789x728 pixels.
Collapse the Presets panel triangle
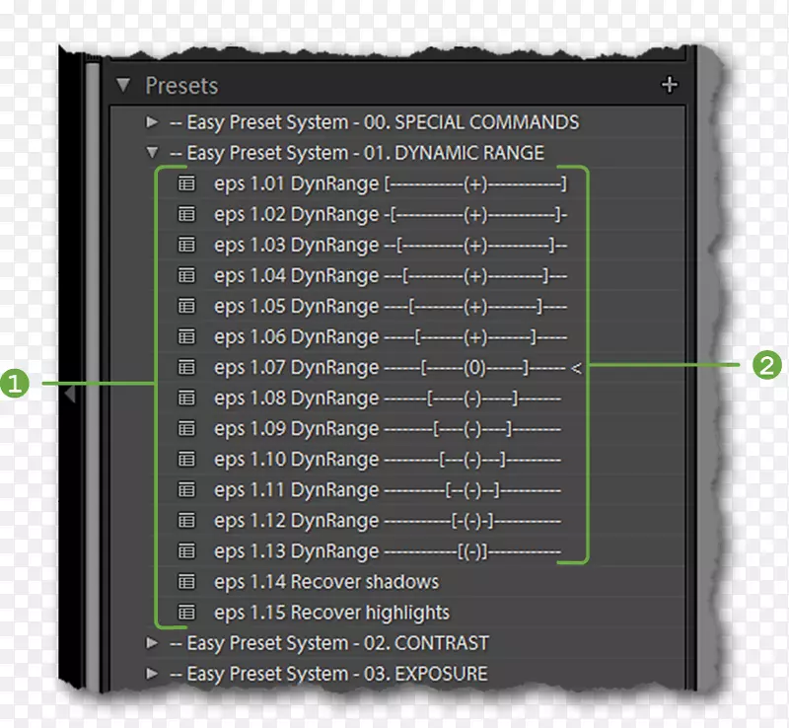(x=122, y=85)
